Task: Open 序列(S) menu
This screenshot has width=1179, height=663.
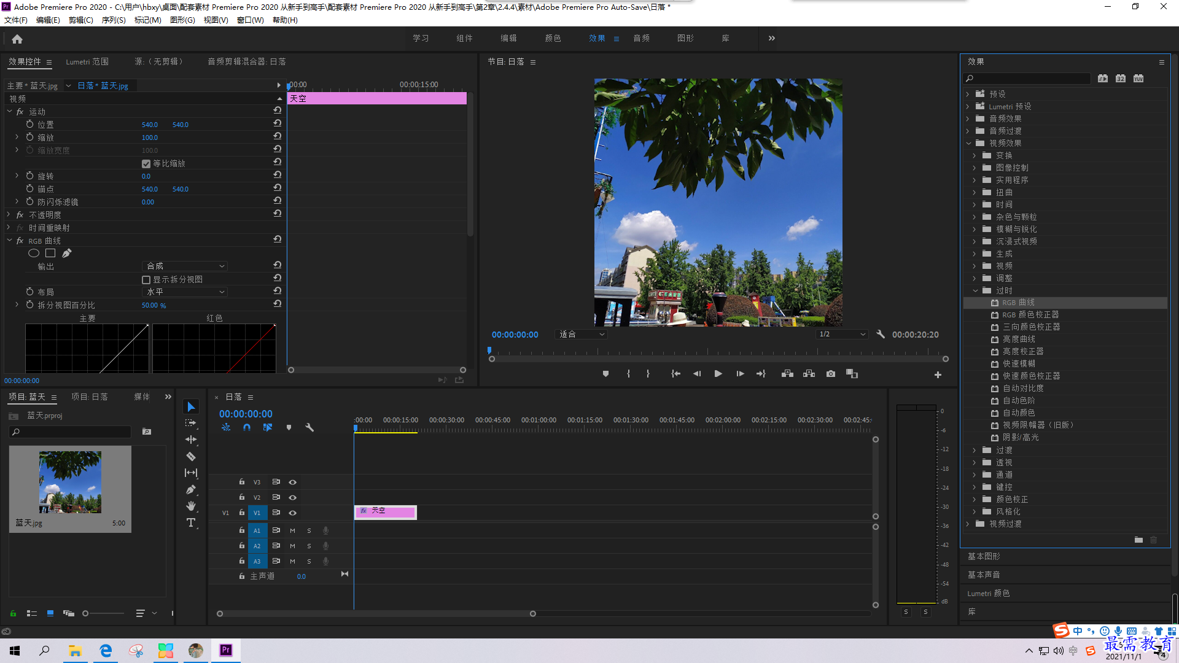Action: coord(114,20)
